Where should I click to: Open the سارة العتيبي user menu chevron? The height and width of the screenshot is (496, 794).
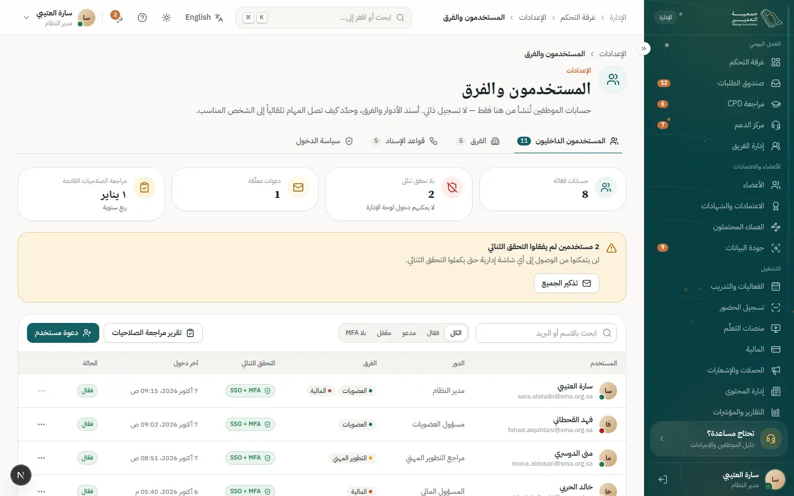click(x=26, y=18)
